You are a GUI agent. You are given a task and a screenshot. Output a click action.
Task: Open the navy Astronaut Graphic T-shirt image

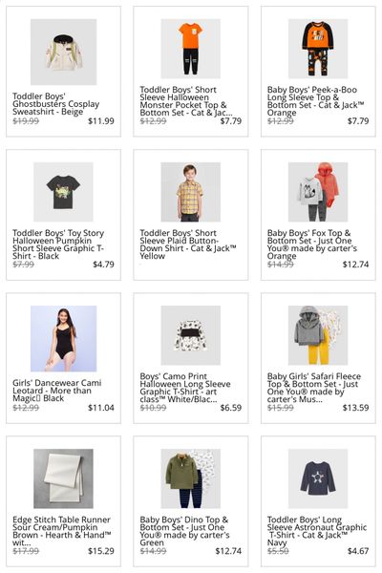(x=318, y=478)
